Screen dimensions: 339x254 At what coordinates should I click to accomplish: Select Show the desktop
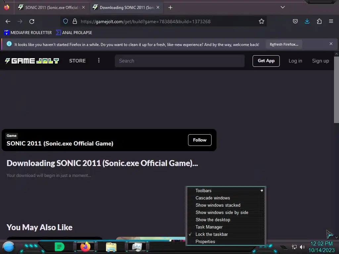click(x=226, y=220)
